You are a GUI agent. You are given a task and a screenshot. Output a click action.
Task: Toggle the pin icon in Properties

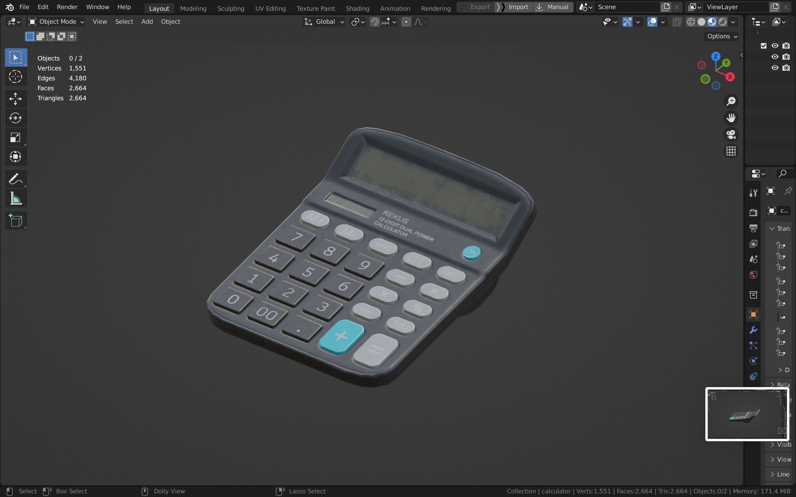(788, 191)
